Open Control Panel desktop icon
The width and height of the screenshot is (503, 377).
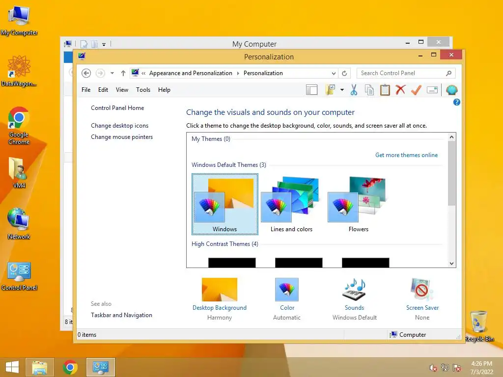pos(19,276)
